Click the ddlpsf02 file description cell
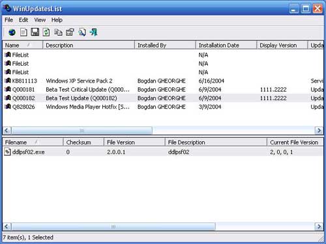The height and width of the screenshot is (244, 326). 179,152
